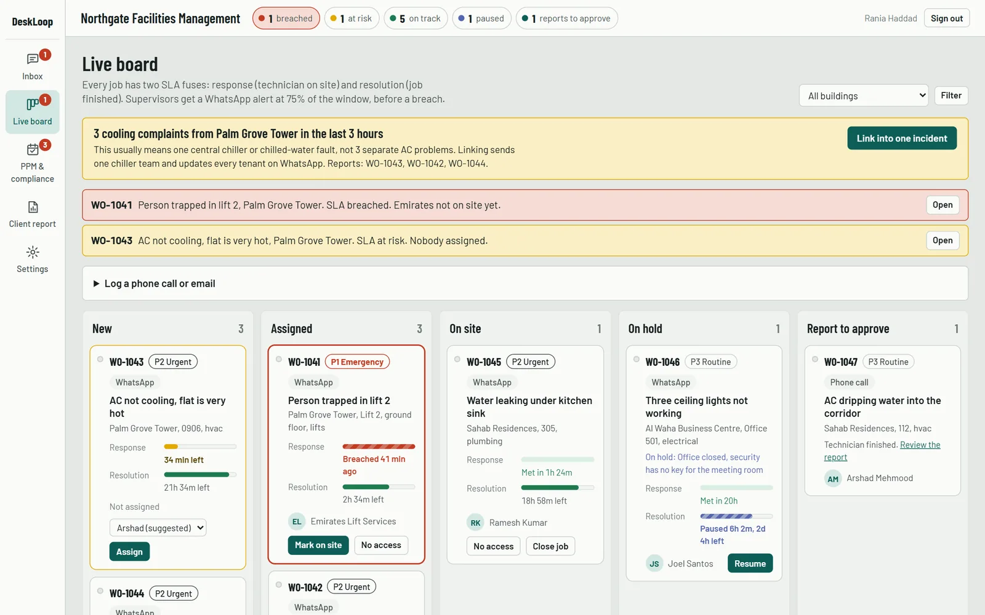The image size is (985, 615).
Task: Click the Sign out button
Action: [947, 18]
